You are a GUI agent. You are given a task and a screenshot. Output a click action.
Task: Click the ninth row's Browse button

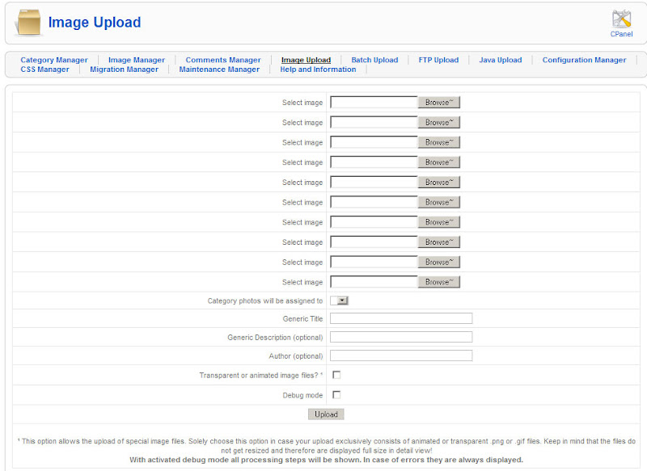(x=439, y=262)
